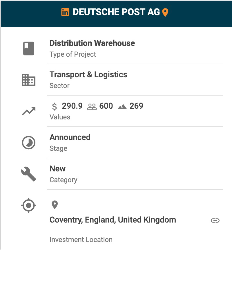This screenshot has width=232, height=294.
Task: Click the Transport & Logistics sector text
Action: pyautogui.click(x=88, y=75)
